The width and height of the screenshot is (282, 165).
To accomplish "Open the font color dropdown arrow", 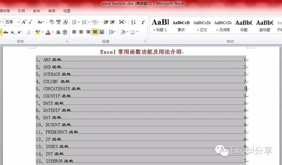I will pos(53,32).
